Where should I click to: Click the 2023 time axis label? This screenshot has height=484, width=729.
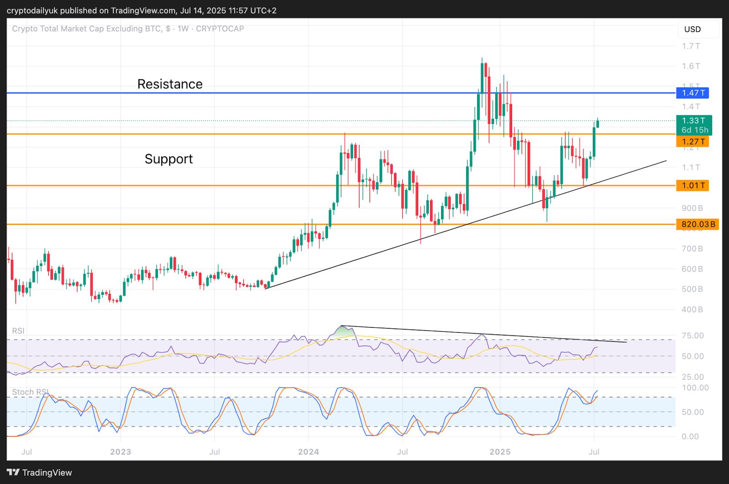(x=121, y=452)
